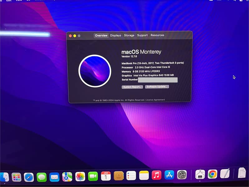Open the Support tab
This screenshot has width=249, height=187.
(142, 35)
